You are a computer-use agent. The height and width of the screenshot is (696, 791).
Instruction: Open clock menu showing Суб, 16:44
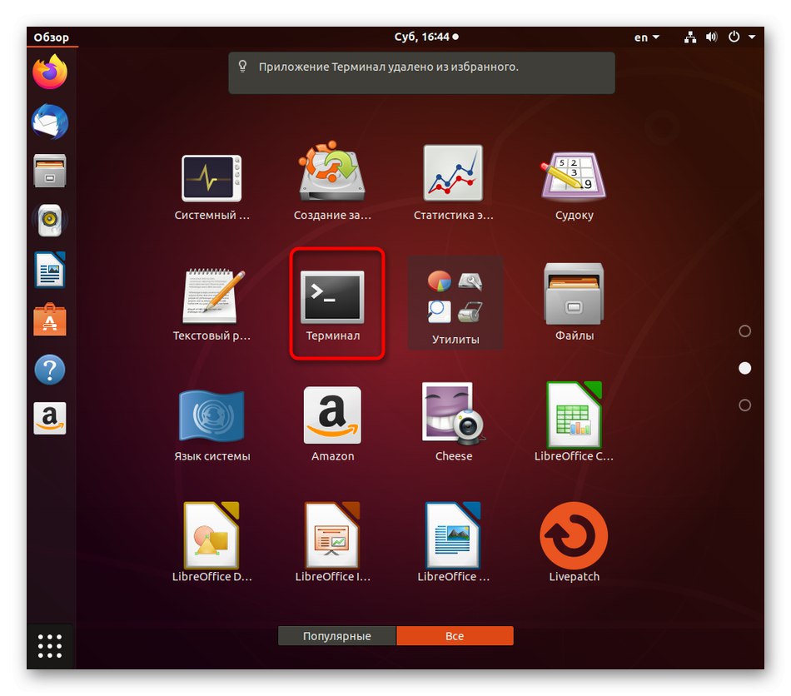point(426,37)
